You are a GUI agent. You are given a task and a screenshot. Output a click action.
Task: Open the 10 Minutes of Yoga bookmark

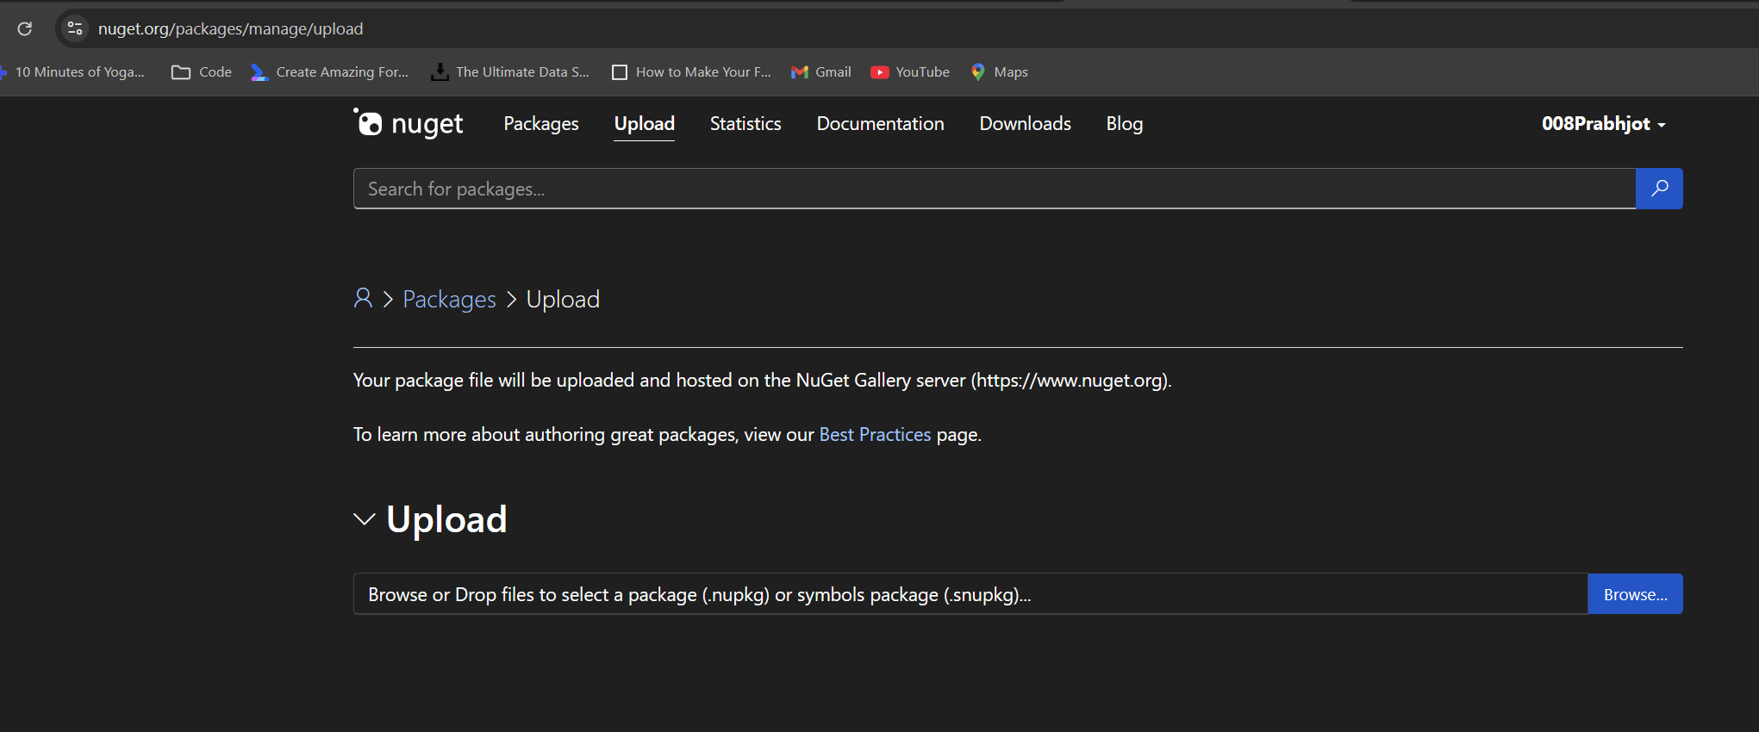point(72,72)
